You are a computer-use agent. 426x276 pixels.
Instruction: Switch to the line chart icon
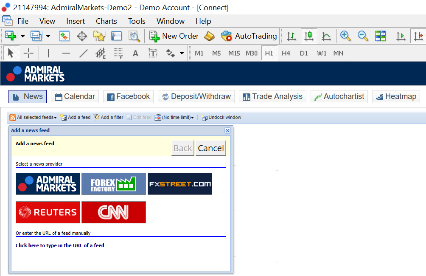pos(326,36)
